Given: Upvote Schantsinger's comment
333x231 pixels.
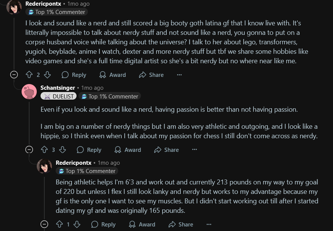Looking at the screenshot, I should coord(44,150).
